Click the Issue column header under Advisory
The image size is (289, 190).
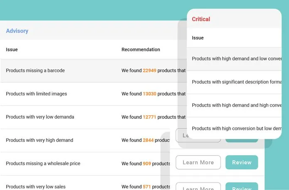click(12, 50)
